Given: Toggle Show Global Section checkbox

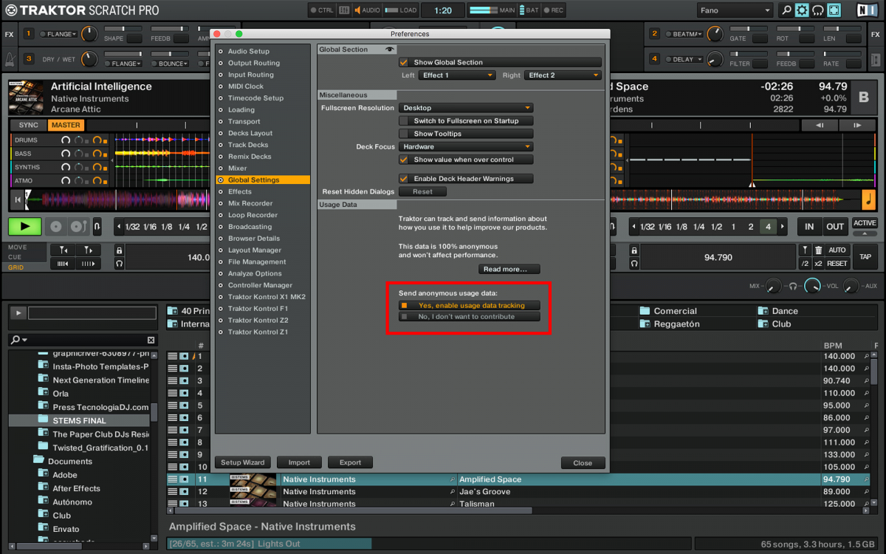Looking at the screenshot, I should (x=403, y=63).
